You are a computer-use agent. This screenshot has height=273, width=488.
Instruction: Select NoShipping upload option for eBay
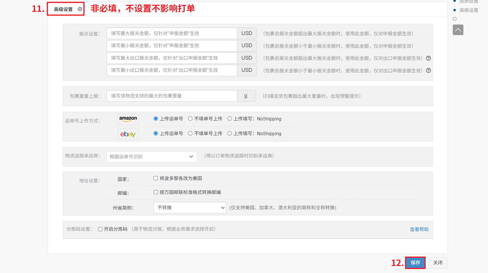230,133
